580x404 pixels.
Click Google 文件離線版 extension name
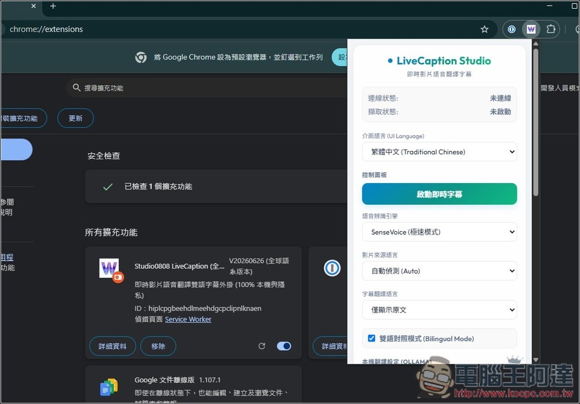tap(164, 380)
